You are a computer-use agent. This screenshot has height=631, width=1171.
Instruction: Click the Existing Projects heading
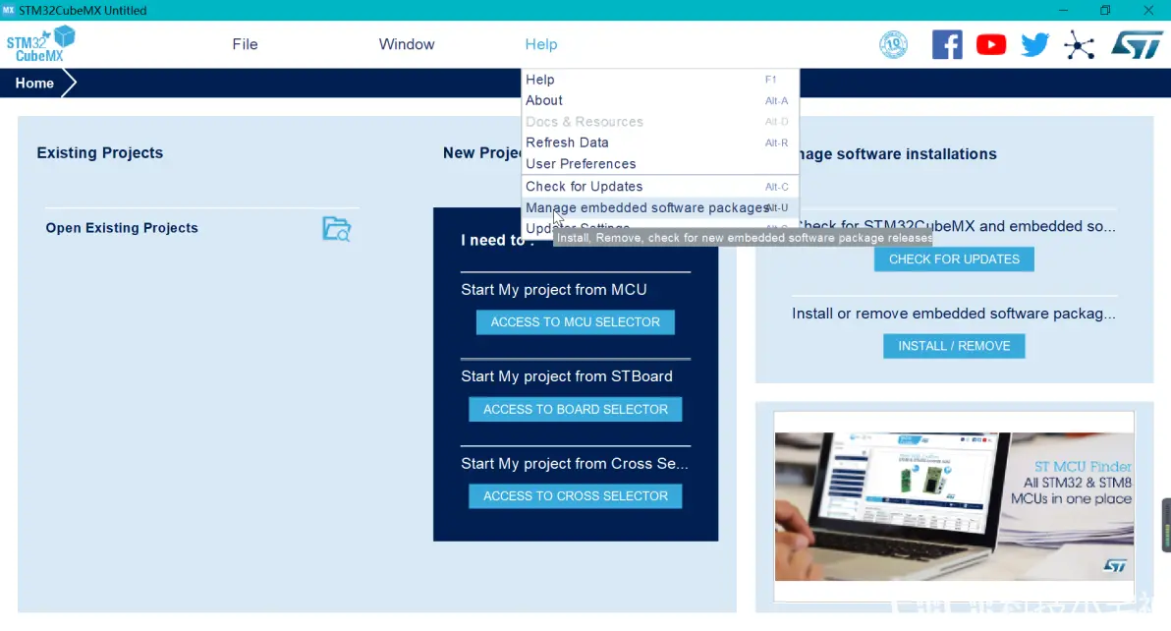(x=100, y=152)
